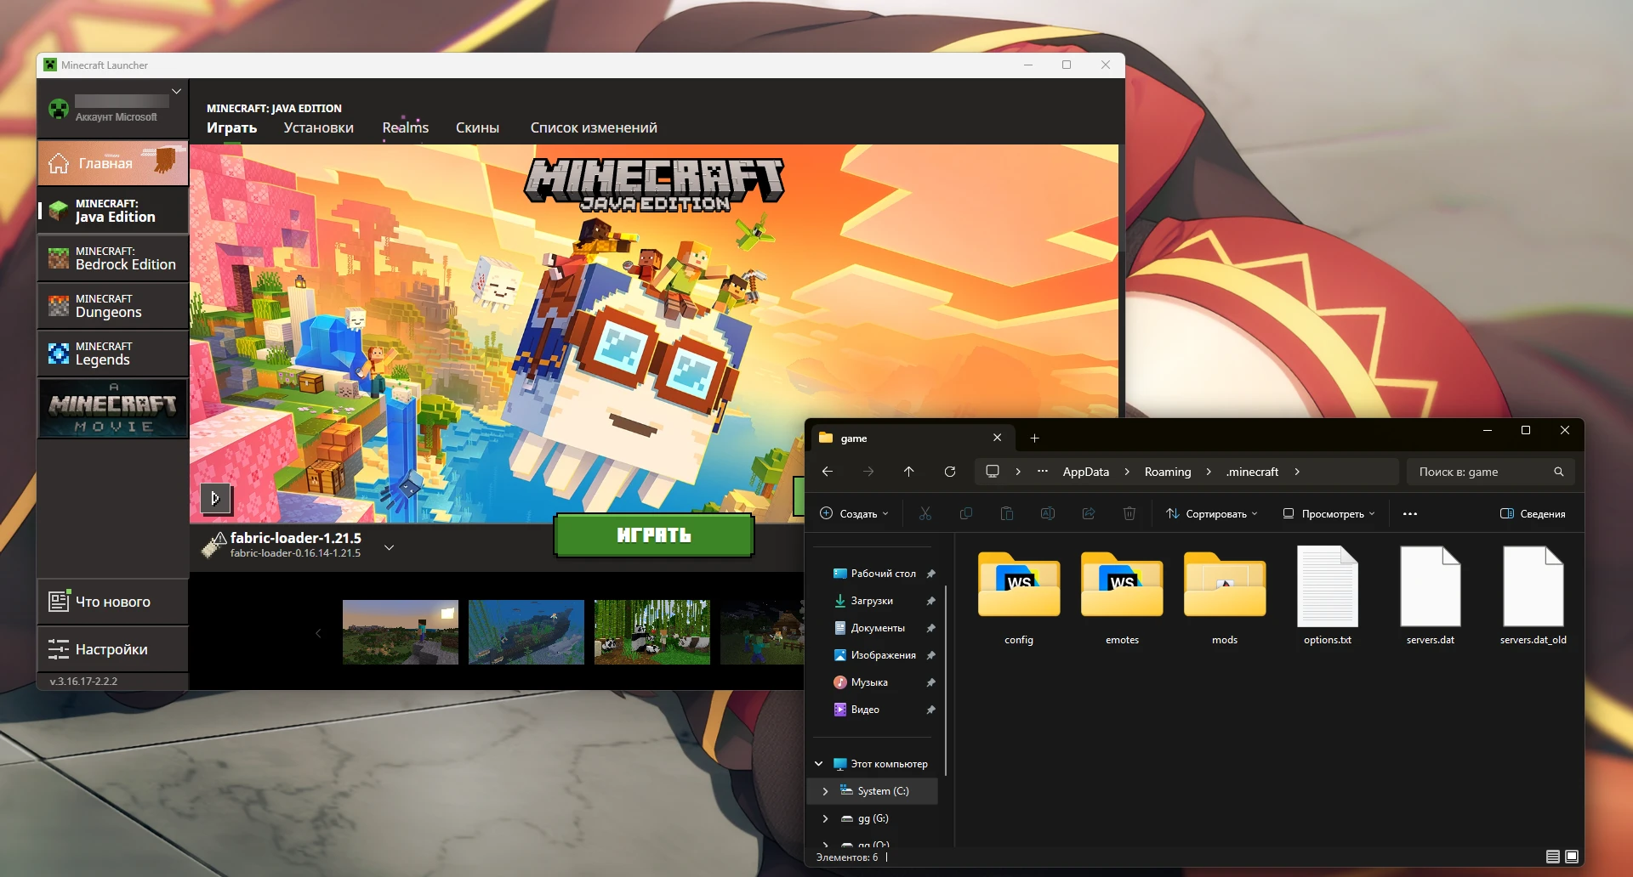Click the Refresh button in Explorer
Screen dimensions: 1633x877
click(x=950, y=472)
